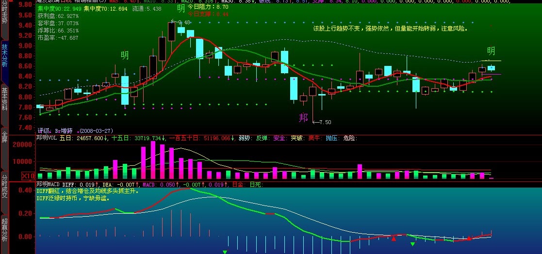The width and height of the screenshot is (542, 254).
Task: Click the red 疯牛 legend label
Action: pyautogui.click(x=315, y=138)
